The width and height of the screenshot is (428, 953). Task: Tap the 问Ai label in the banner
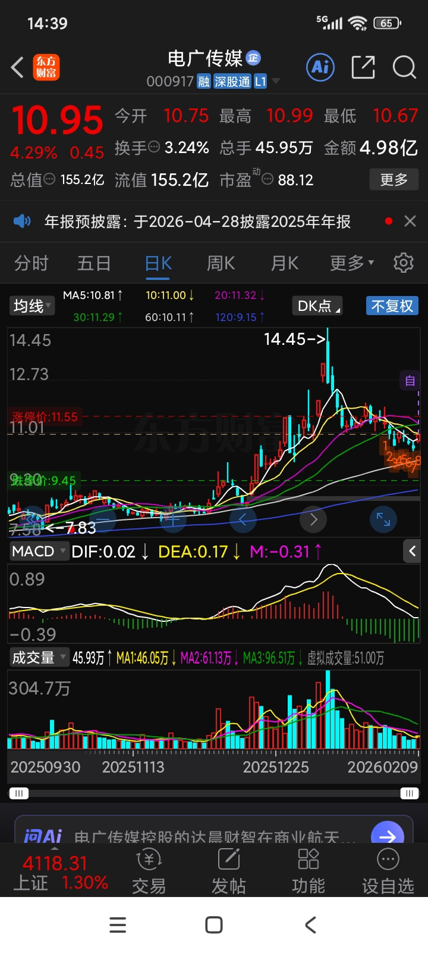click(43, 836)
